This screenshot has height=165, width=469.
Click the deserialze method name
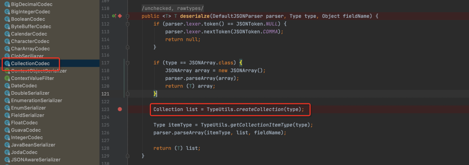click(x=195, y=16)
